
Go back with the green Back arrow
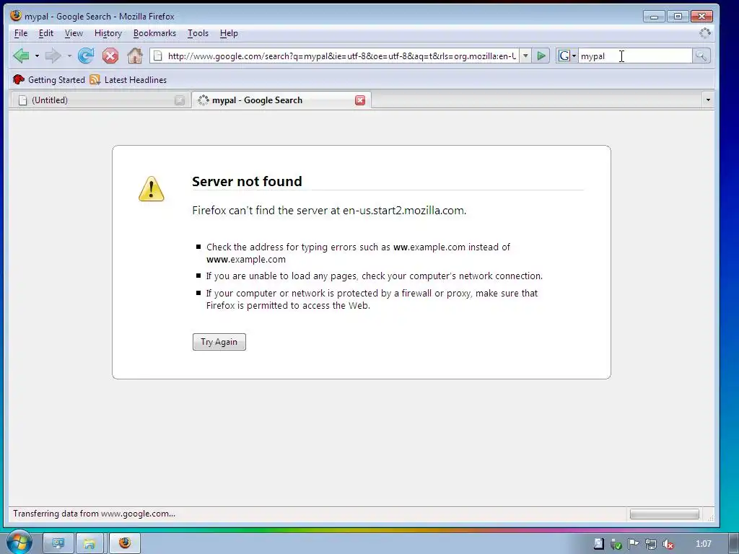(x=21, y=56)
